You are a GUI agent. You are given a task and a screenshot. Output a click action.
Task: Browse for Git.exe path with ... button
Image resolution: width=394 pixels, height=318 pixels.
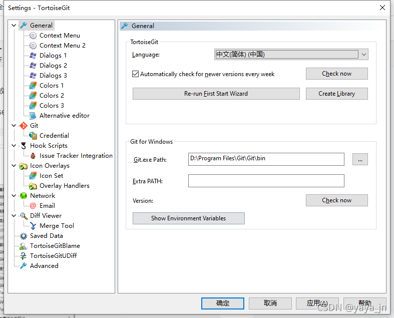(360, 159)
